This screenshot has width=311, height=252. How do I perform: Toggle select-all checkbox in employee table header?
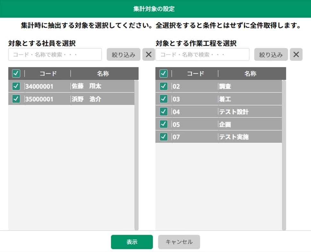point(16,74)
